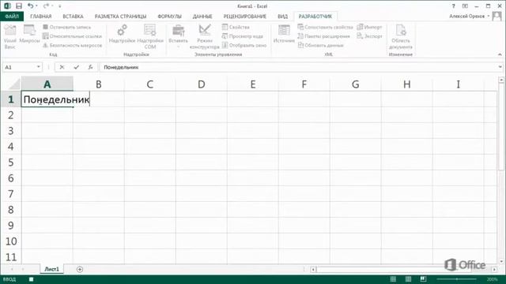Image resolution: width=506 pixels, height=284 pixels.
Task: Switch to Page Break Preview
Action: tap(423, 279)
